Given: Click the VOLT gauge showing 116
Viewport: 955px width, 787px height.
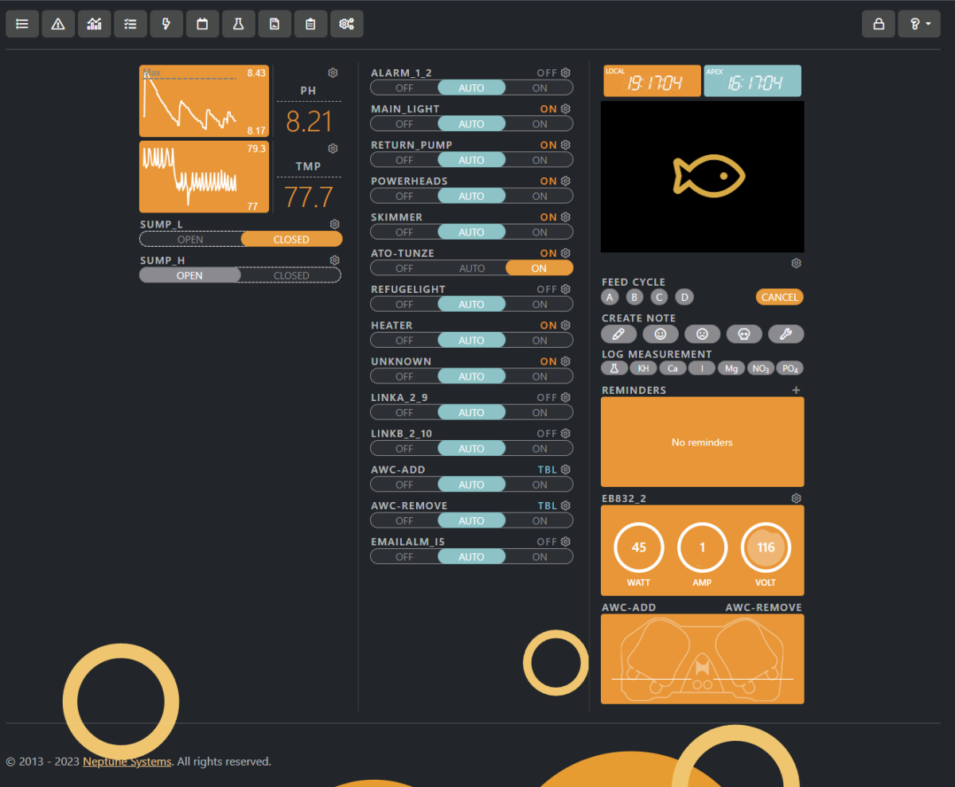Looking at the screenshot, I should tap(766, 547).
